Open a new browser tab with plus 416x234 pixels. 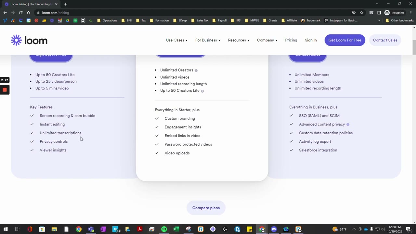pyautogui.click(x=66, y=4)
